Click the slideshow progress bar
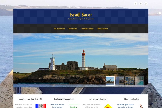Screen dimensions: 162x108 point(43,83)
